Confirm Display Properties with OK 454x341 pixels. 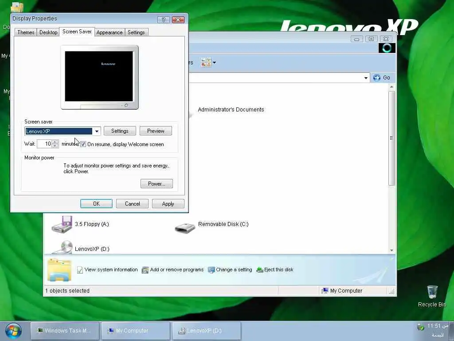click(96, 203)
